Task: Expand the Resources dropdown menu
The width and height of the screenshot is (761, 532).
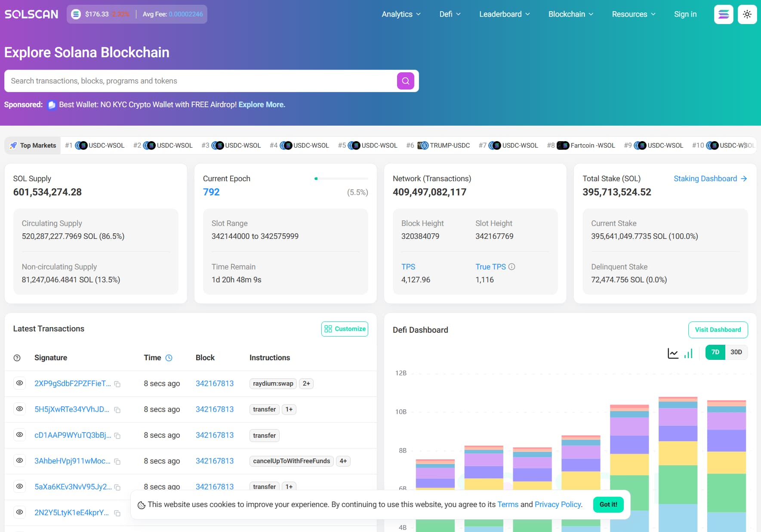Action: [633, 14]
